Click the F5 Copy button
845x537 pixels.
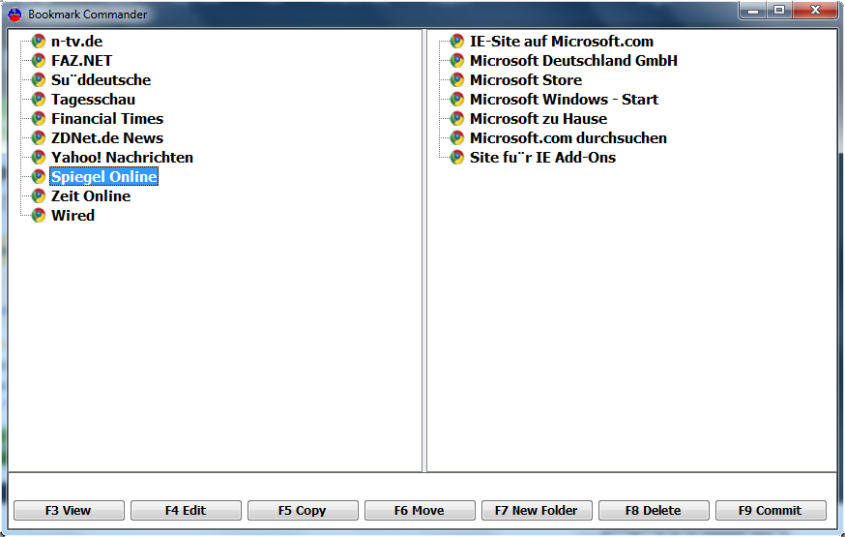pos(303,511)
